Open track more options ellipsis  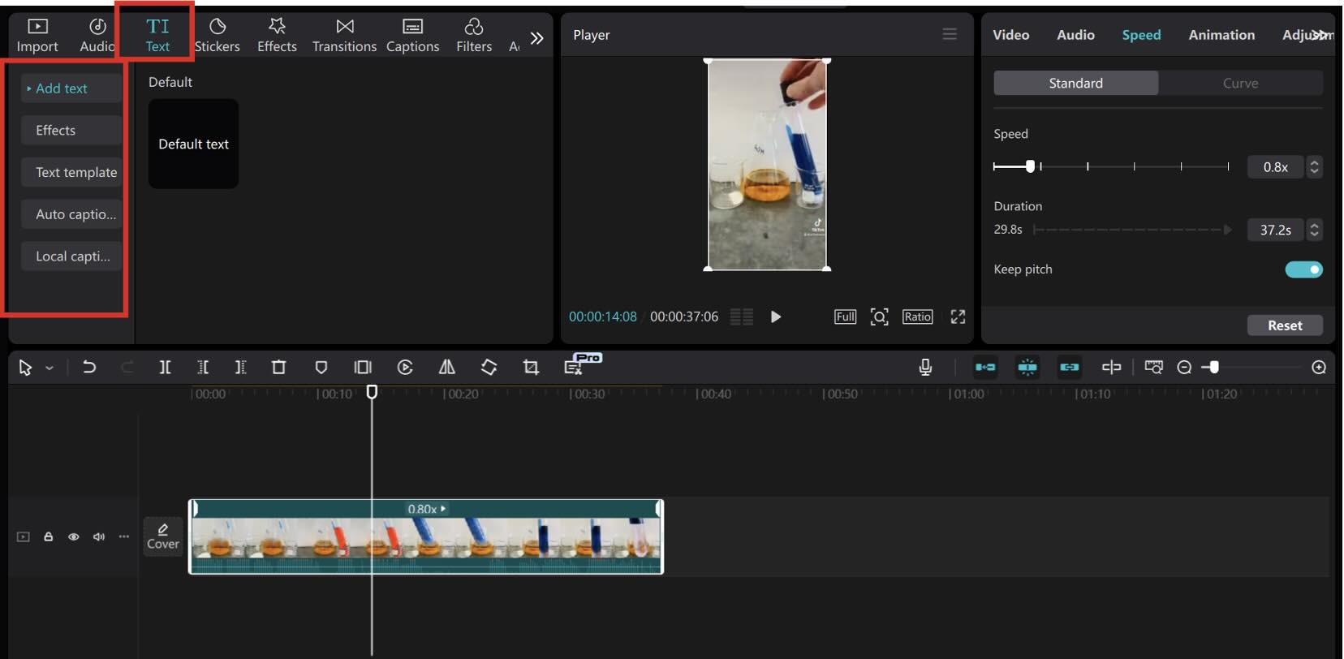point(123,536)
